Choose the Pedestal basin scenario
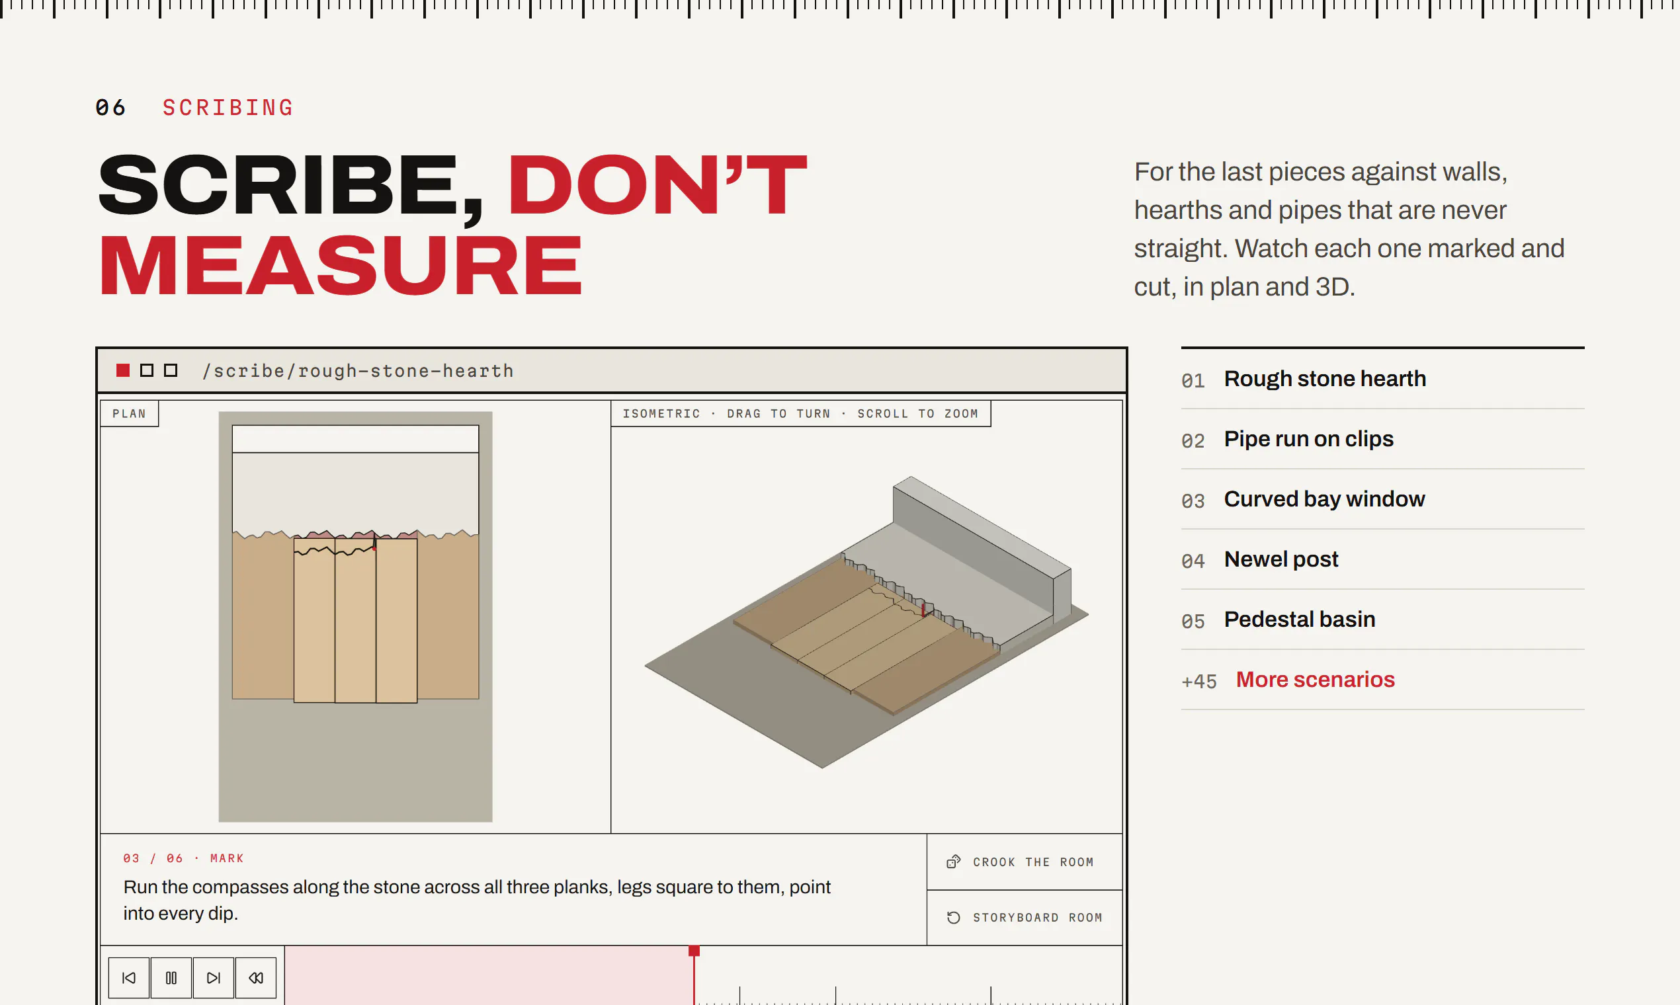This screenshot has height=1005, width=1680. click(1382, 620)
